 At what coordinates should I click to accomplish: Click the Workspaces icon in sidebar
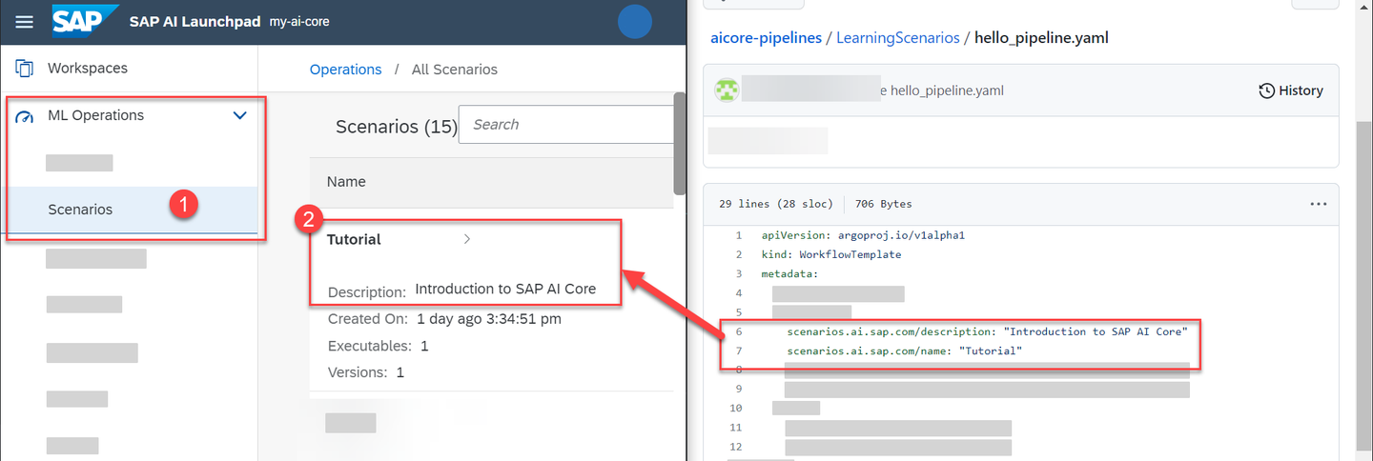[x=25, y=69]
